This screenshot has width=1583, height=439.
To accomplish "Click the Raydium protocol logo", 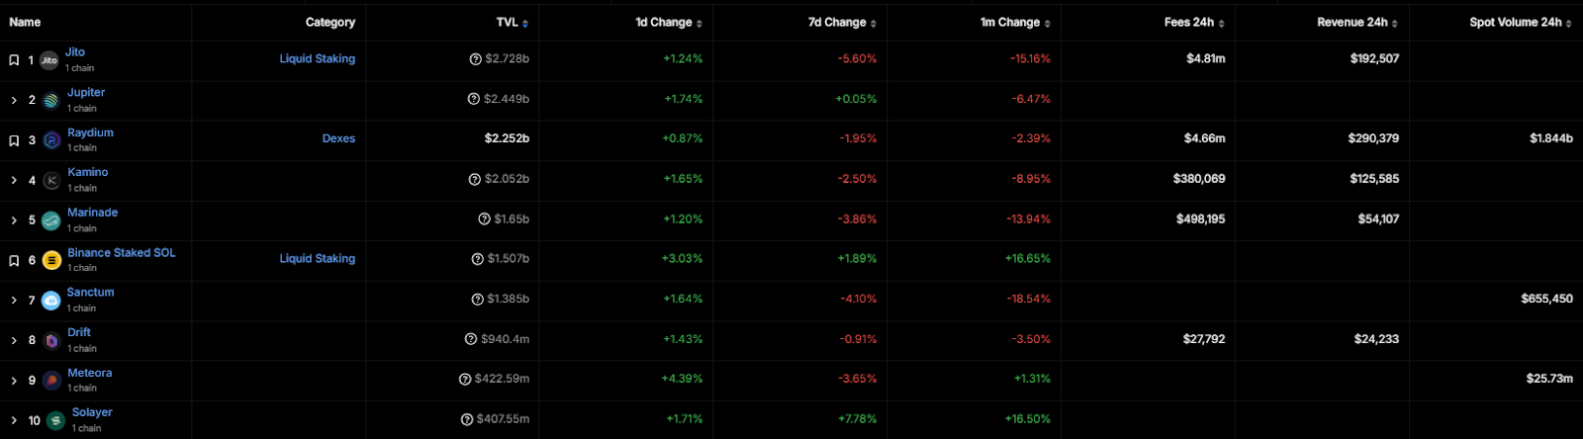I will pyautogui.click(x=51, y=140).
